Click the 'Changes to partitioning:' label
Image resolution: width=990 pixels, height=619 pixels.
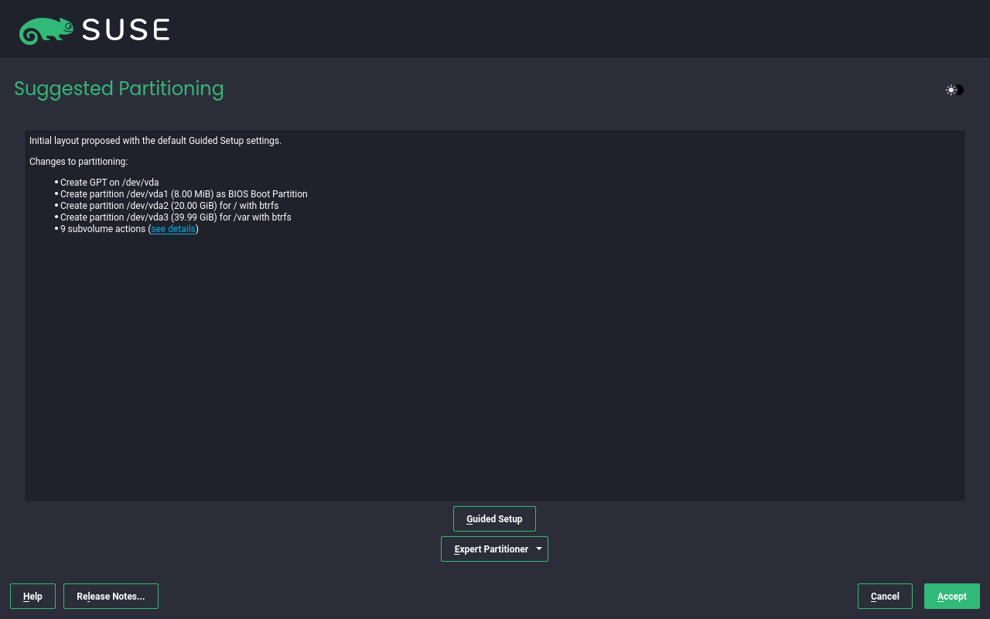(78, 162)
